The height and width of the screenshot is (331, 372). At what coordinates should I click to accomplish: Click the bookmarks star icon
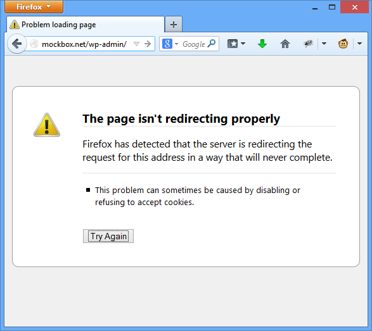point(233,44)
